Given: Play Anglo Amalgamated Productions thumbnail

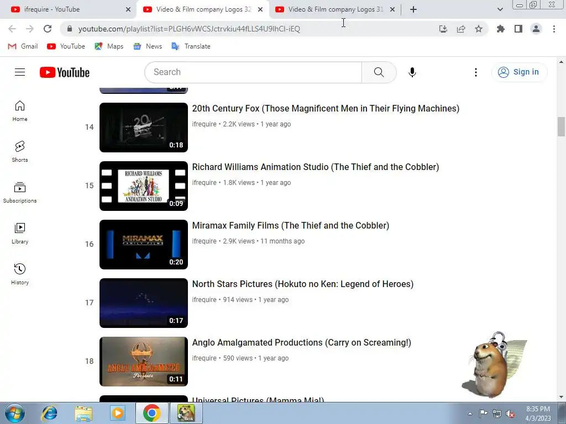Looking at the screenshot, I should 144,362.
